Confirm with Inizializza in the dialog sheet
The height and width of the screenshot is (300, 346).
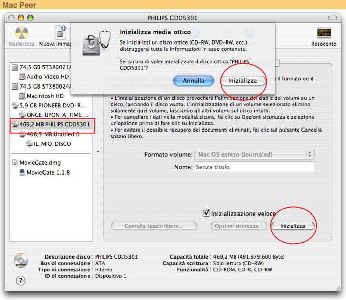(242, 81)
